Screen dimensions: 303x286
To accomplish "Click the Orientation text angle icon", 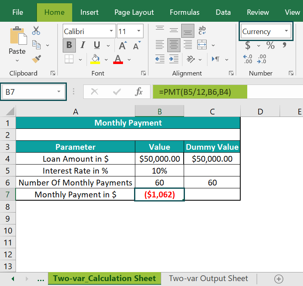I will (x=191, y=59).
